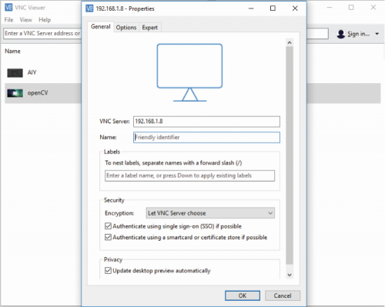Open the Expert tab

point(150,28)
